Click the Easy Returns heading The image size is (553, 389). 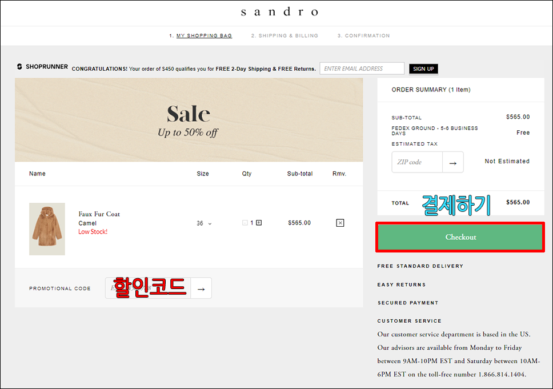point(402,284)
